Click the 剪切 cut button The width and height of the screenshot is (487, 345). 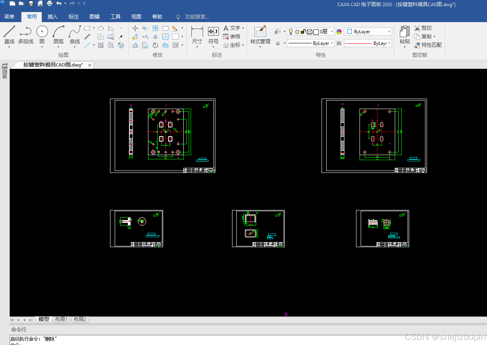click(423, 28)
